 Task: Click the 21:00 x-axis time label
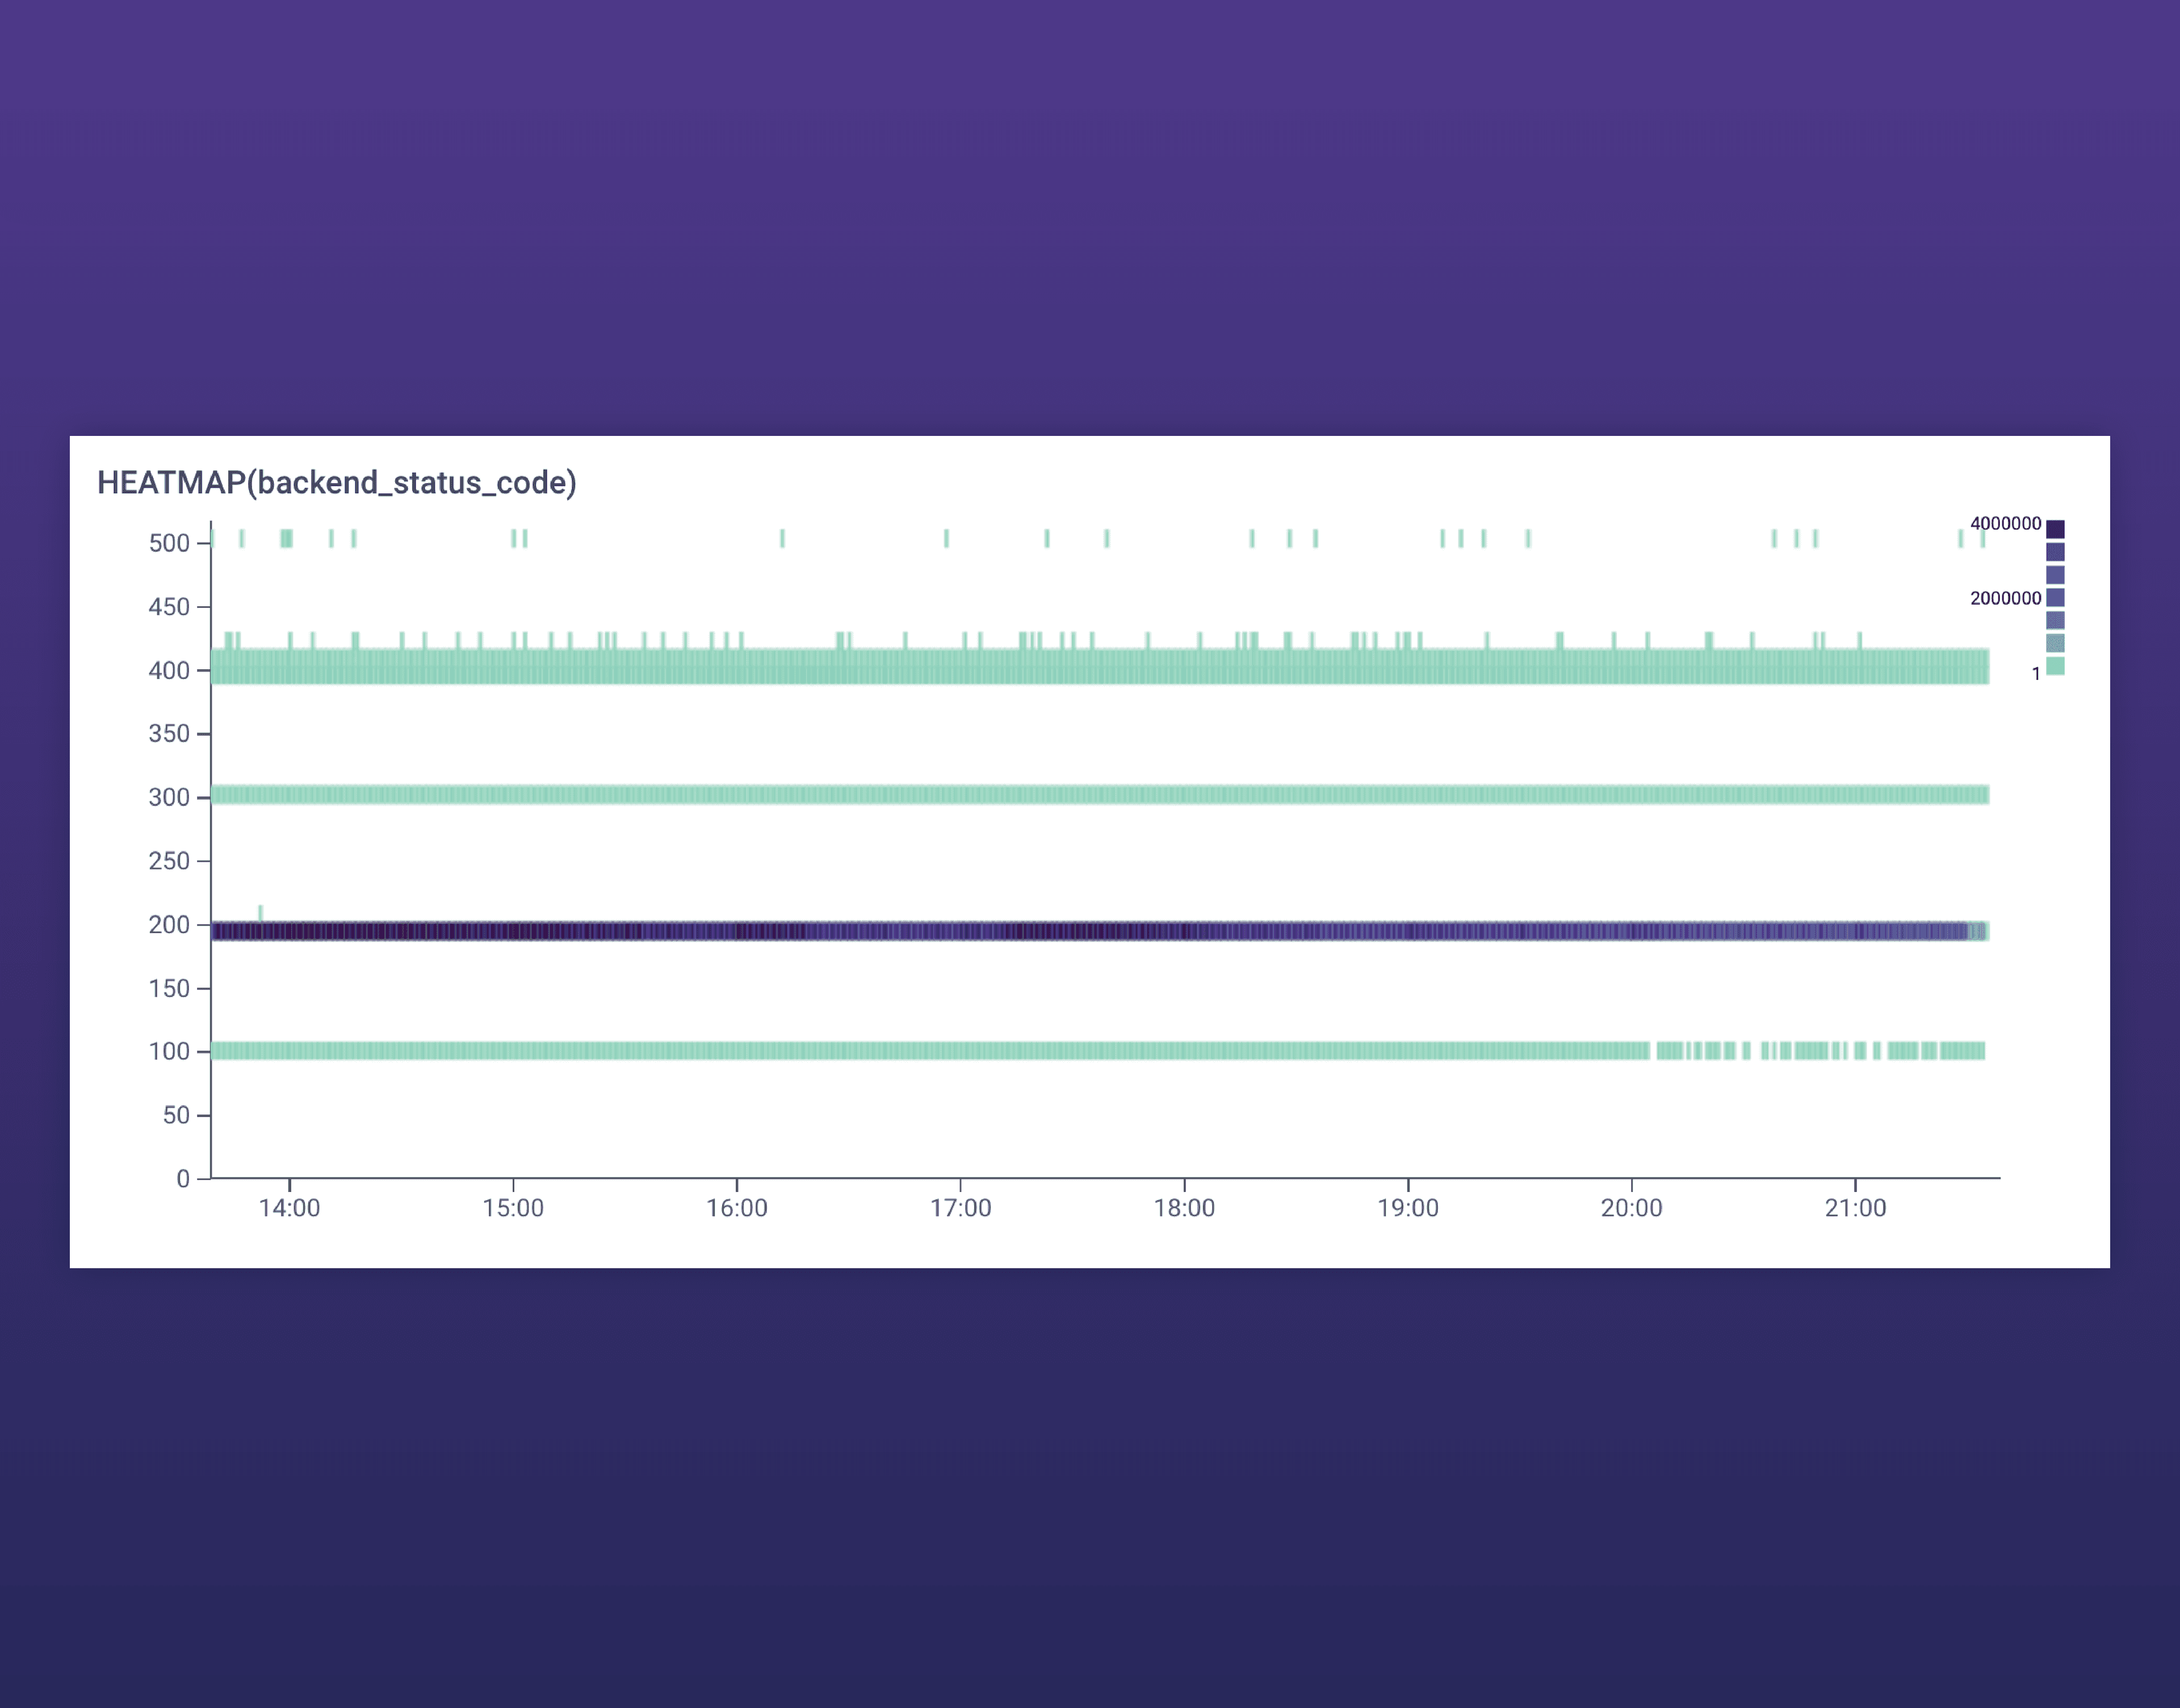tap(1855, 1208)
